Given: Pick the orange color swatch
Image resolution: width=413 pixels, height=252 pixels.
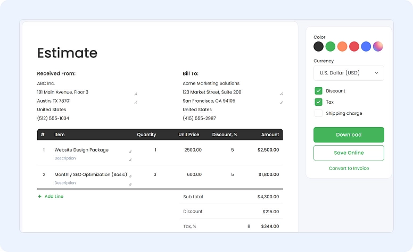Looking at the screenshot, I should 342,46.
